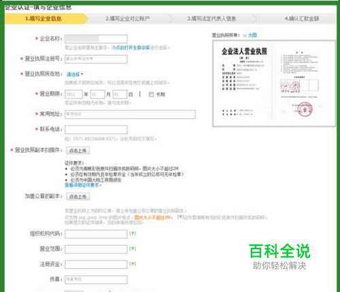Open the 大图 link for license sample

coord(252,35)
